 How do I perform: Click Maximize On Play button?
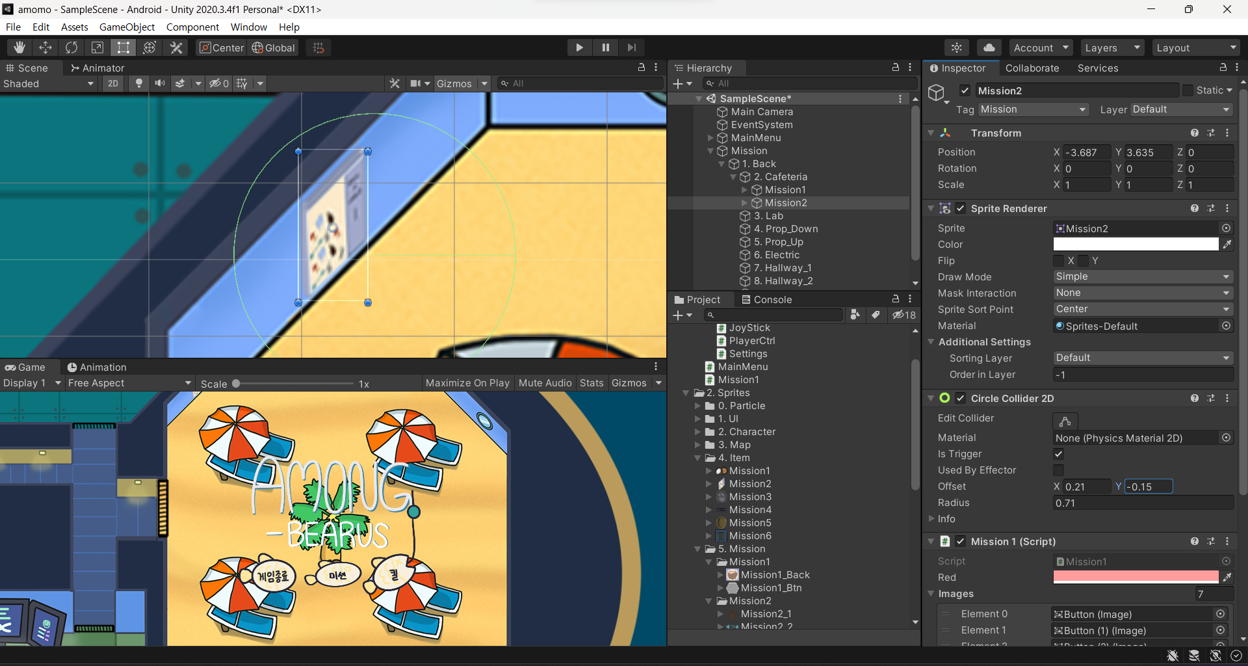tap(467, 382)
